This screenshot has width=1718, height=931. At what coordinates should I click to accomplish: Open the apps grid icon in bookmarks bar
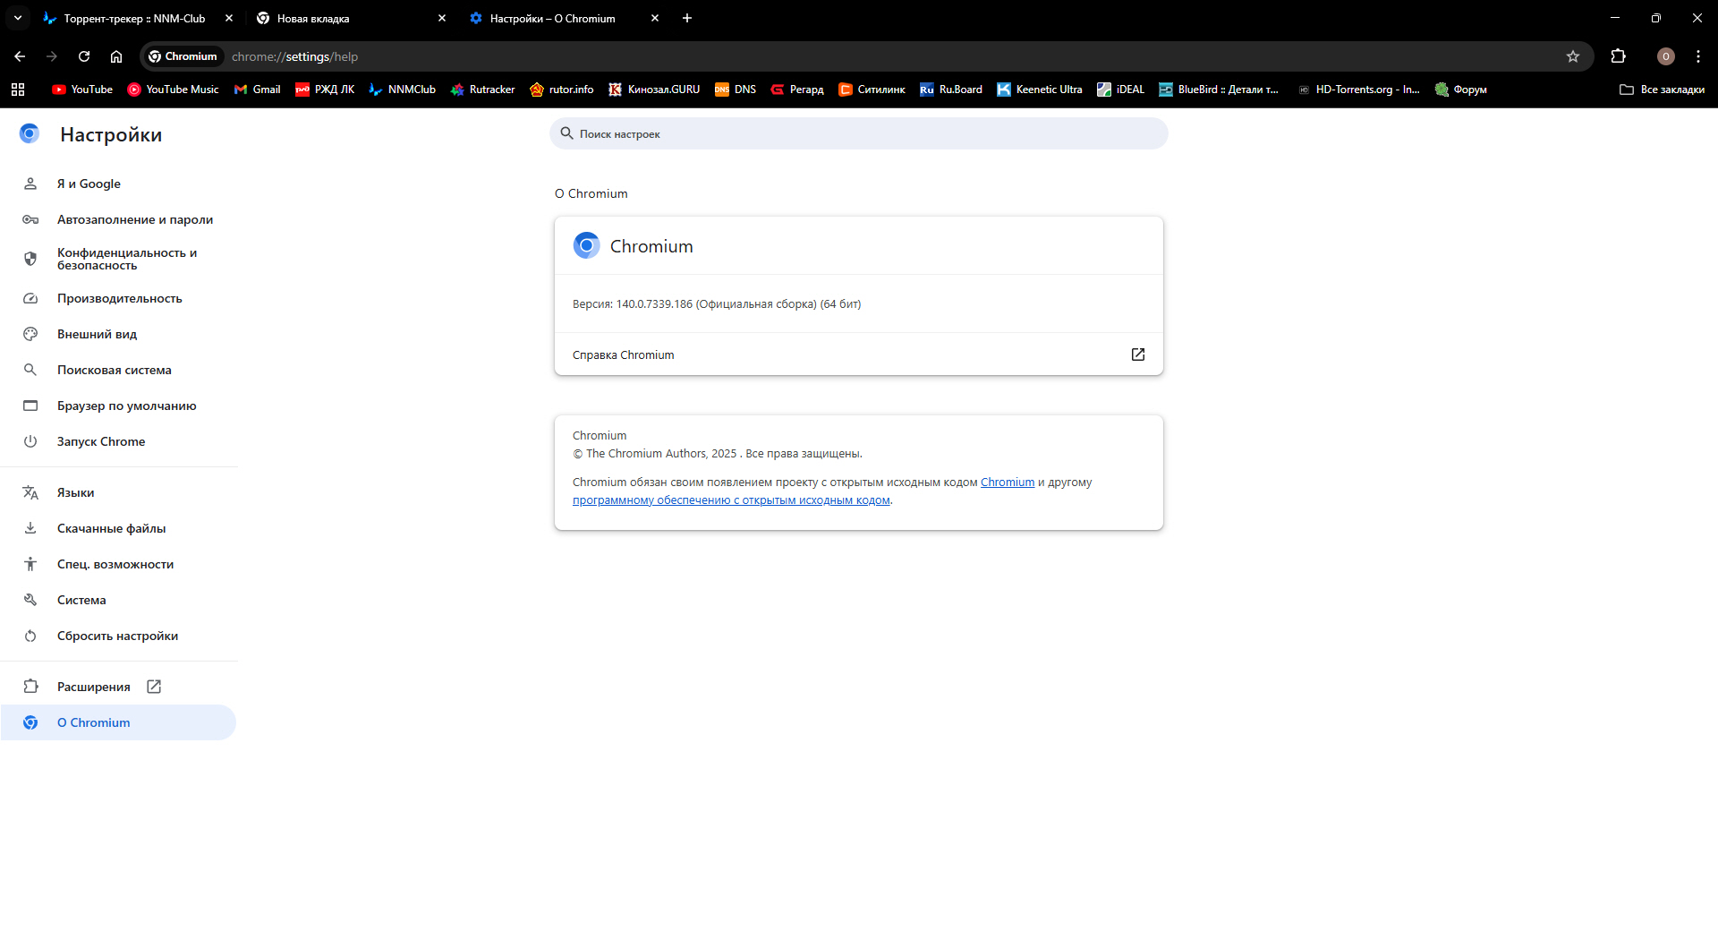click(18, 90)
